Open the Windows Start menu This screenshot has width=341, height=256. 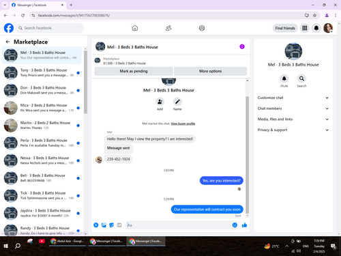pos(6,246)
